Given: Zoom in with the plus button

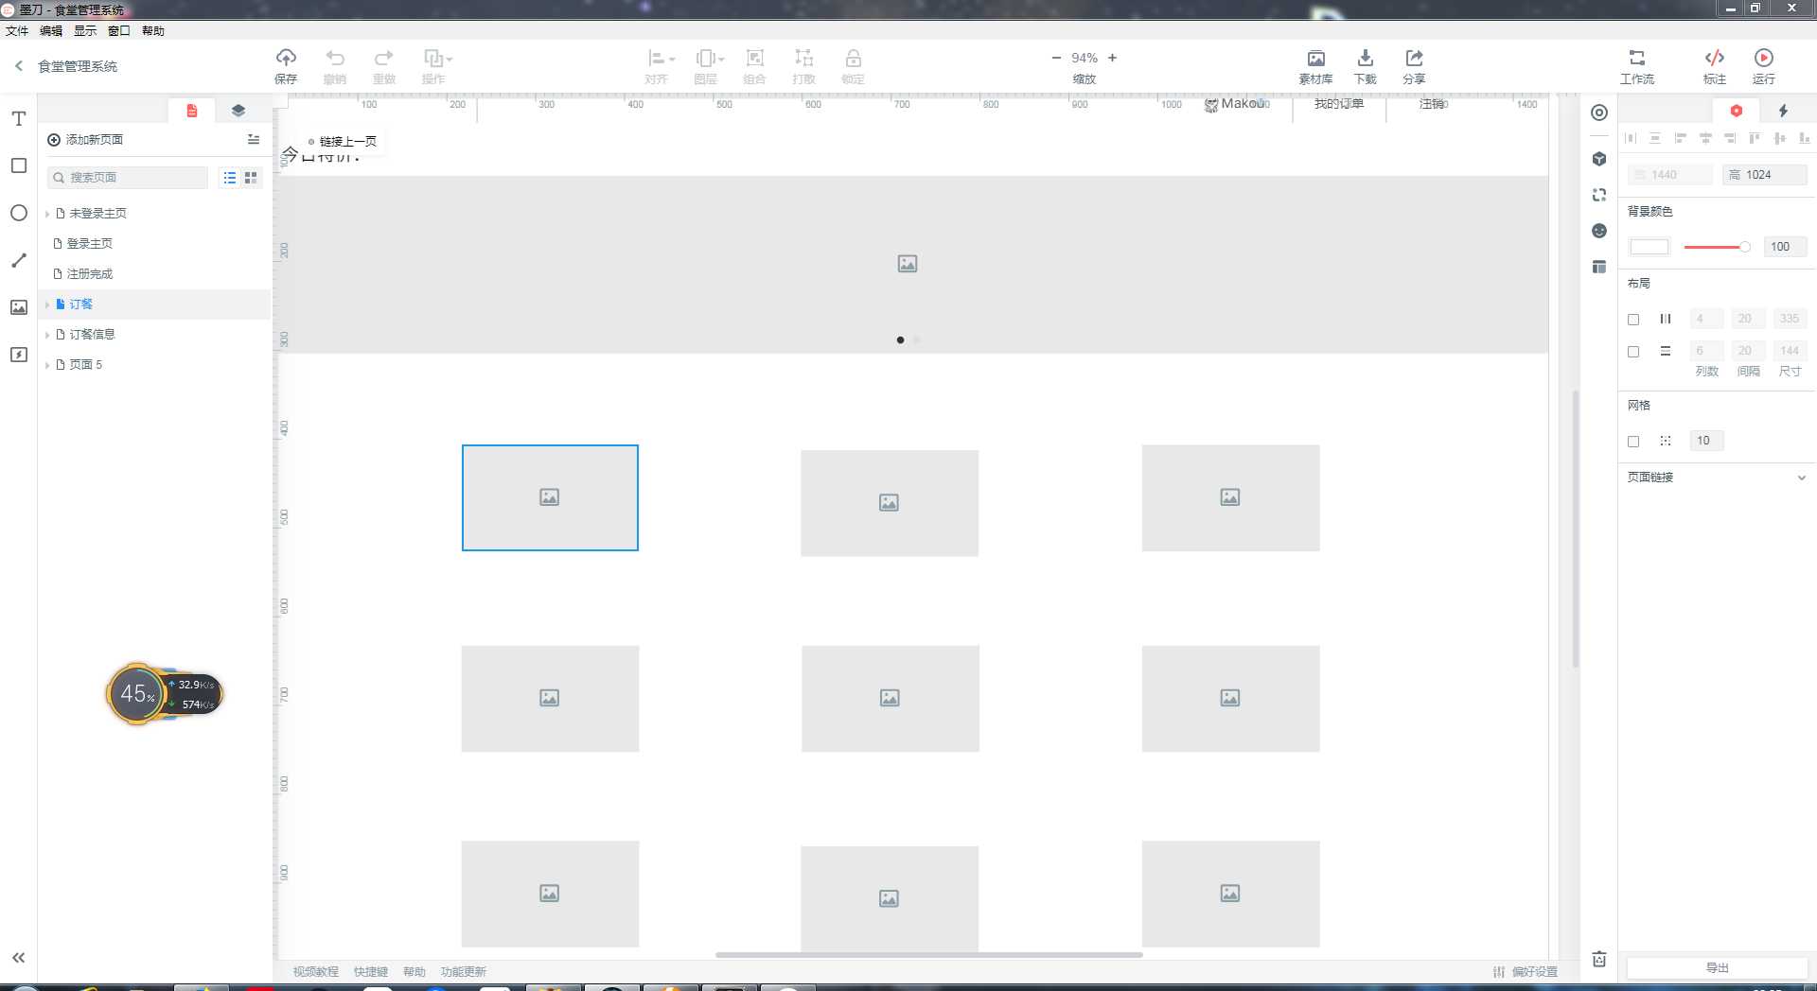Looking at the screenshot, I should pos(1112,58).
